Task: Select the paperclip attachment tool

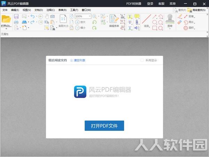Action: coord(137,22)
